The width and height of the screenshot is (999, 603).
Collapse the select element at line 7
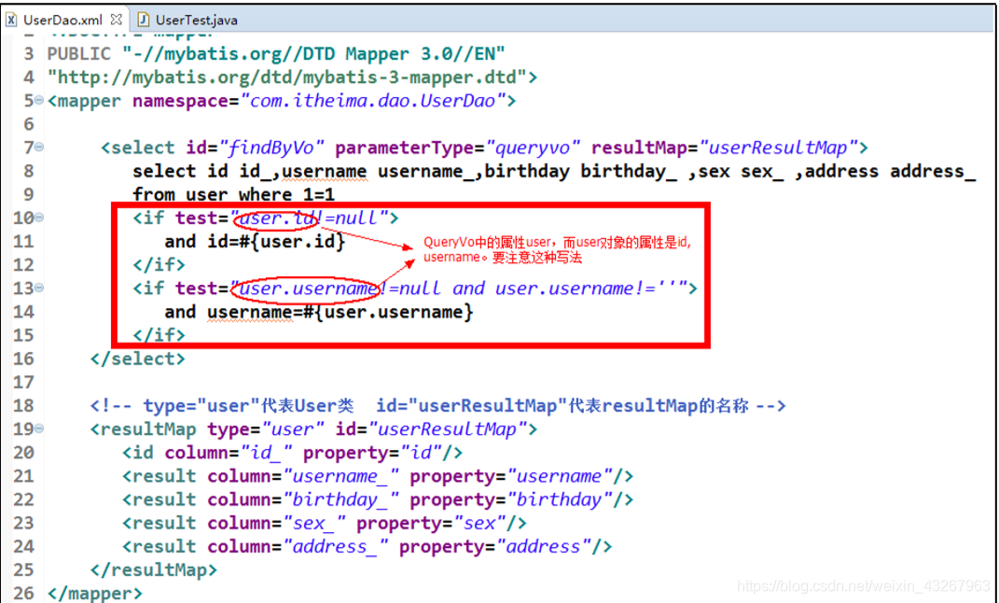tap(39, 147)
